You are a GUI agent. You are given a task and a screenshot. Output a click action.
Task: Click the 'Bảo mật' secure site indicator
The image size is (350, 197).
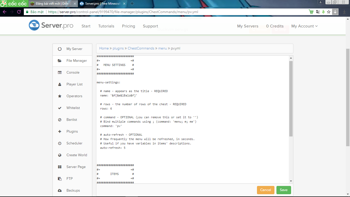[x=35, y=12]
